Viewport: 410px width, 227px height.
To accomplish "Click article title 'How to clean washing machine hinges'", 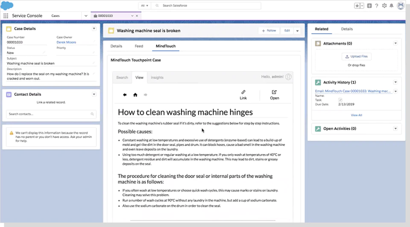I will pyautogui.click(x=185, y=112).
